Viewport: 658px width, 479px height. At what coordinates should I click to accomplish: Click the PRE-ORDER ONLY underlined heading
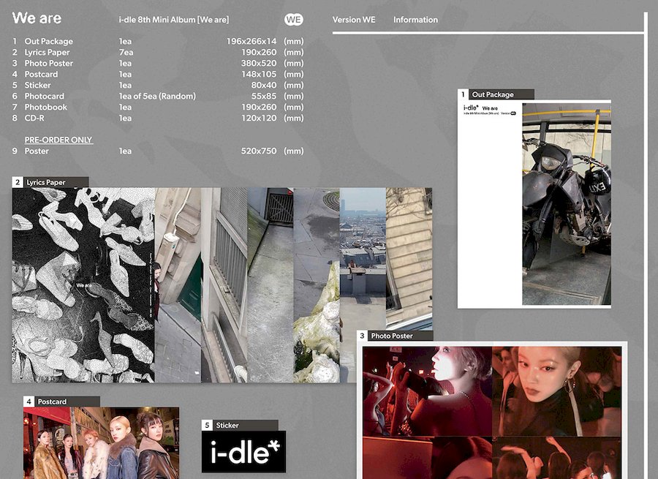(58, 140)
